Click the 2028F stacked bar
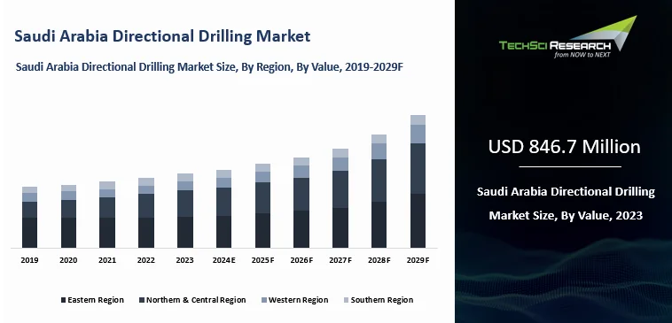This screenshot has width=672, height=323. (x=379, y=191)
